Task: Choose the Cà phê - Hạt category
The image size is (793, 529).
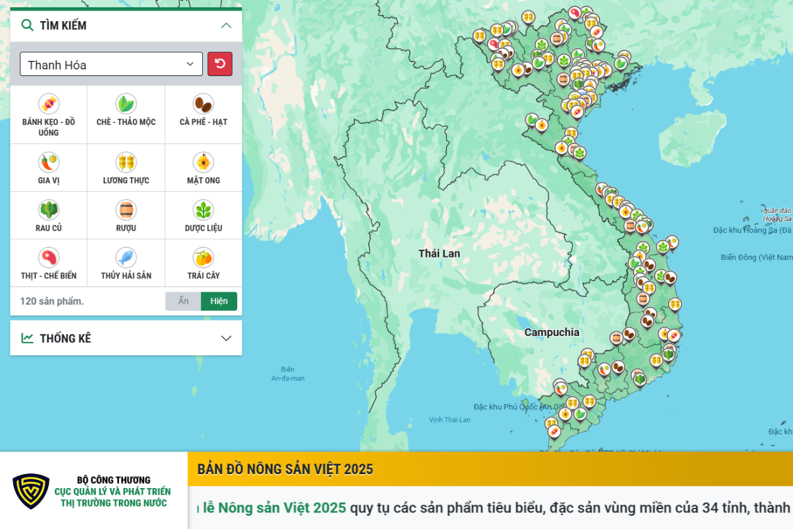Action: pyautogui.click(x=203, y=104)
